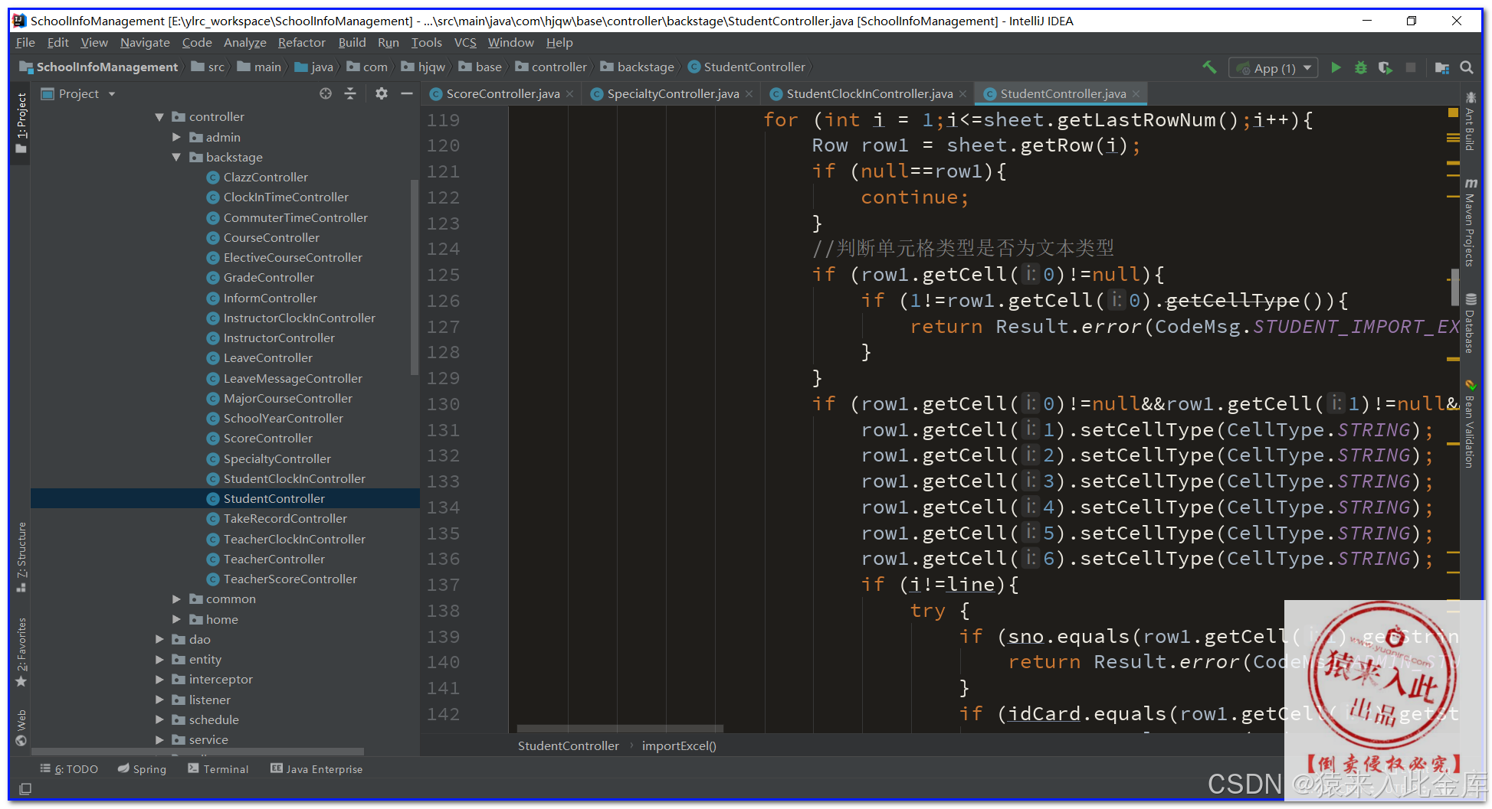Open the TODO tool window

click(x=69, y=769)
